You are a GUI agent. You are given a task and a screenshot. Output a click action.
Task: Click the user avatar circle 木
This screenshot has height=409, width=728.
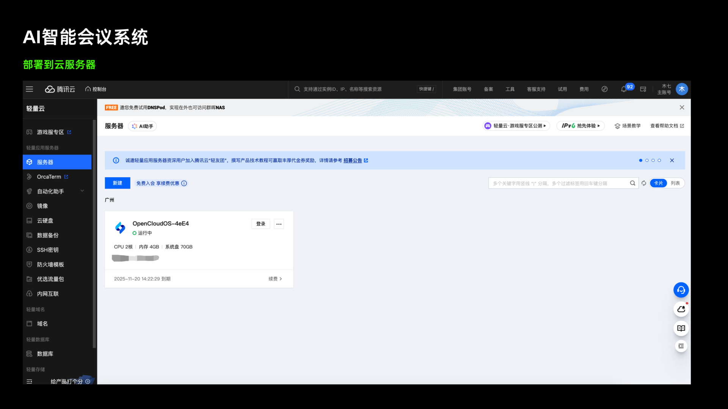click(682, 89)
